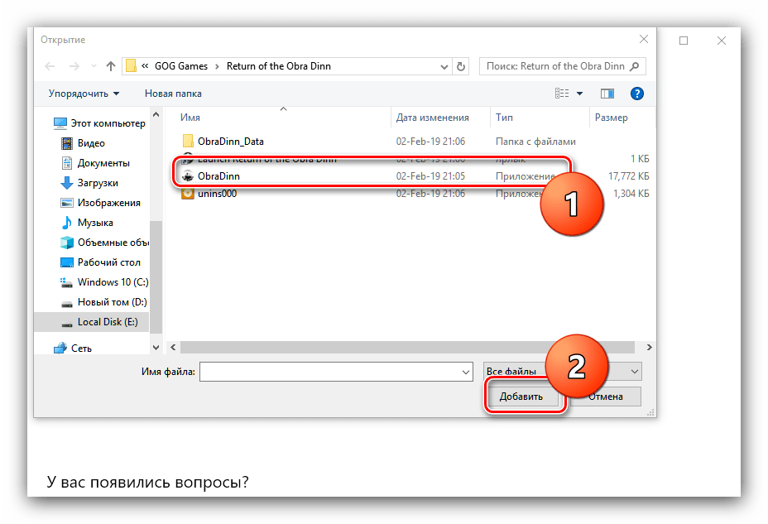The height and width of the screenshot is (524, 768).
Task: Open the Упорядочить dropdown menu
Action: pos(84,94)
